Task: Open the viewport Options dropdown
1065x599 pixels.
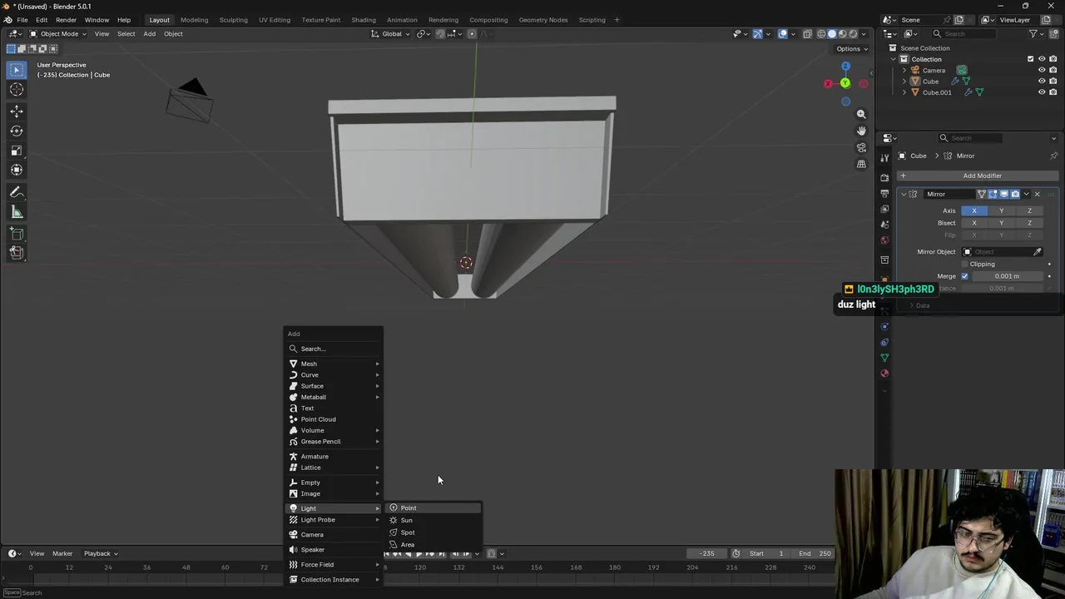Action: pos(852,49)
